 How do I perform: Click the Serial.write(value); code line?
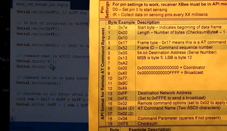[x=38, y=83]
